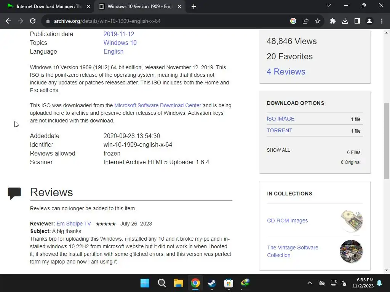This screenshot has width=390, height=292.
Task: Share this page via share icon
Action: click(x=305, y=21)
